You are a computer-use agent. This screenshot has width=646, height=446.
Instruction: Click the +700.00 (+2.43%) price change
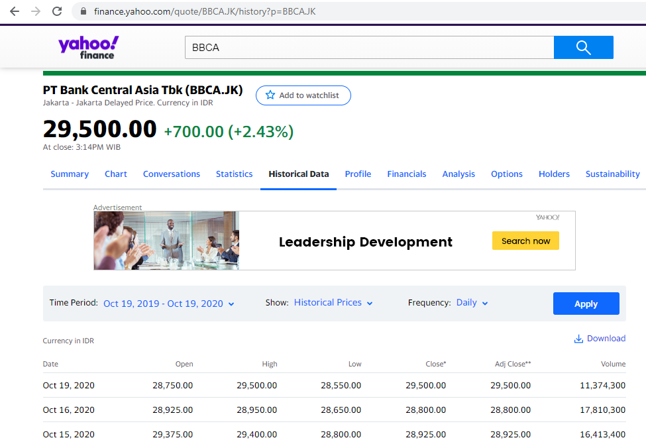pyautogui.click(x=229, y=131)
